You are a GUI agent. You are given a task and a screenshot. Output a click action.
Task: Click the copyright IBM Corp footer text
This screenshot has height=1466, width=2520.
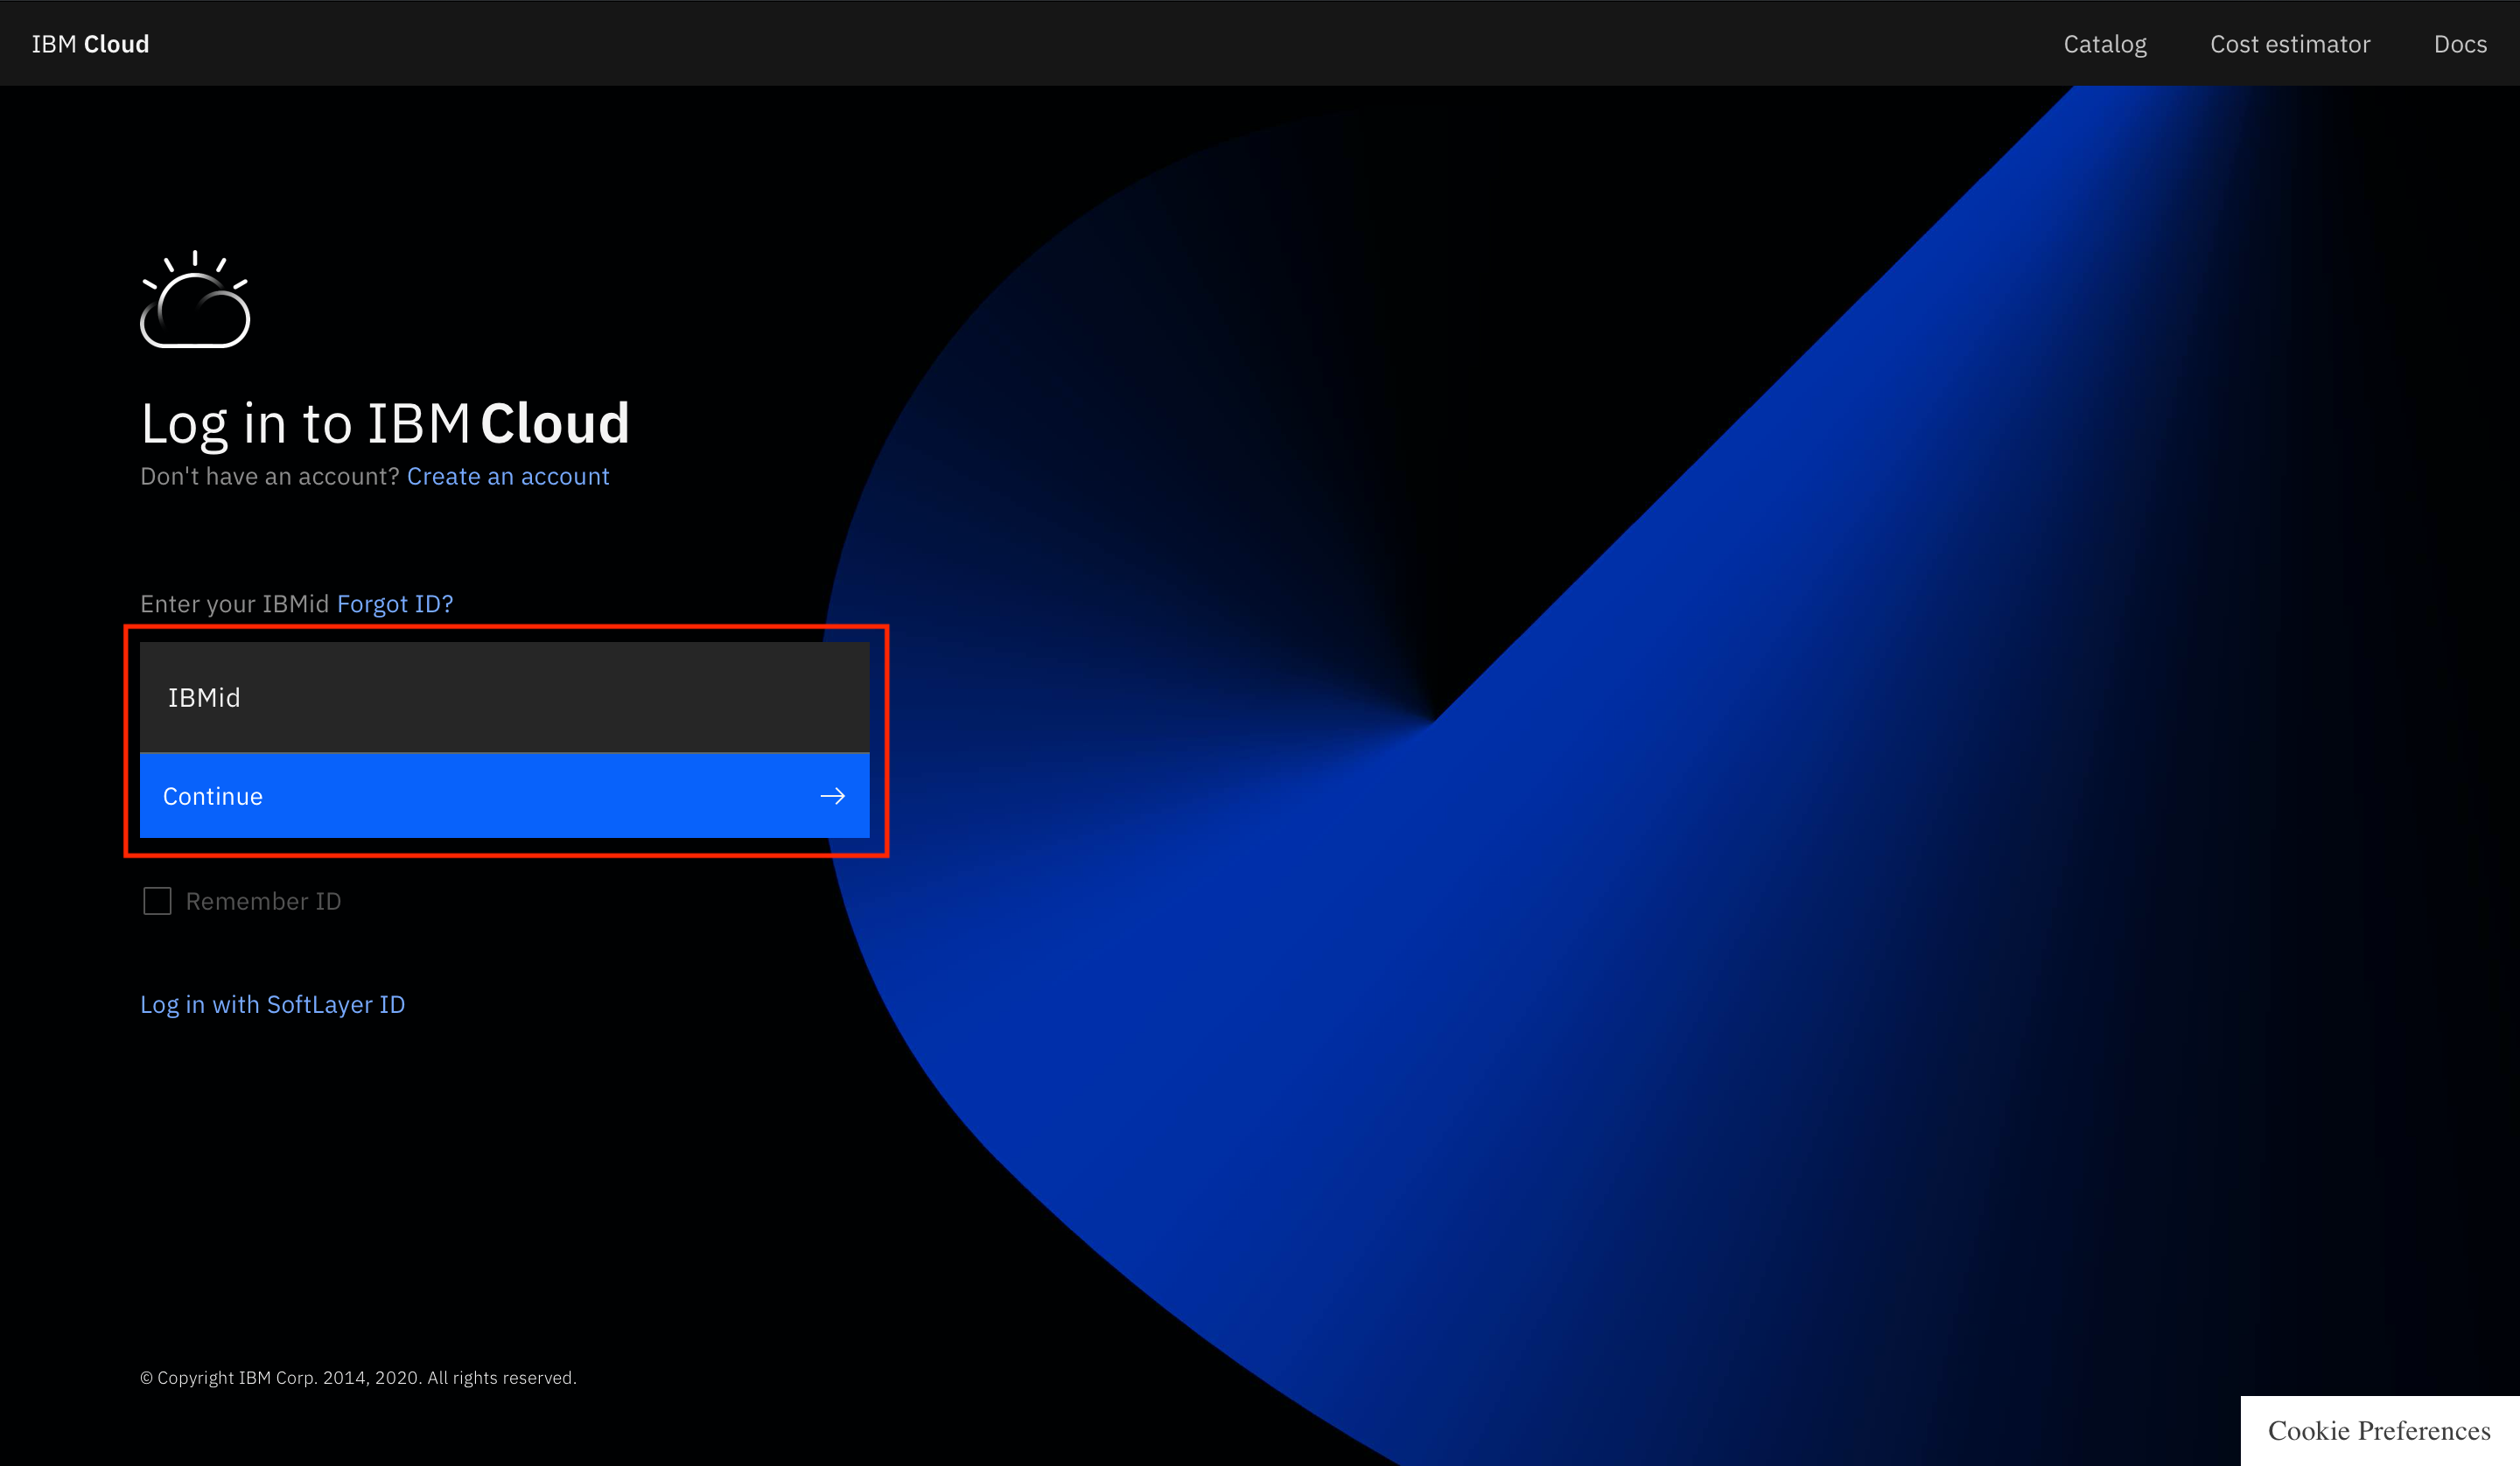pyautogui.click(x=358, y=1378)
